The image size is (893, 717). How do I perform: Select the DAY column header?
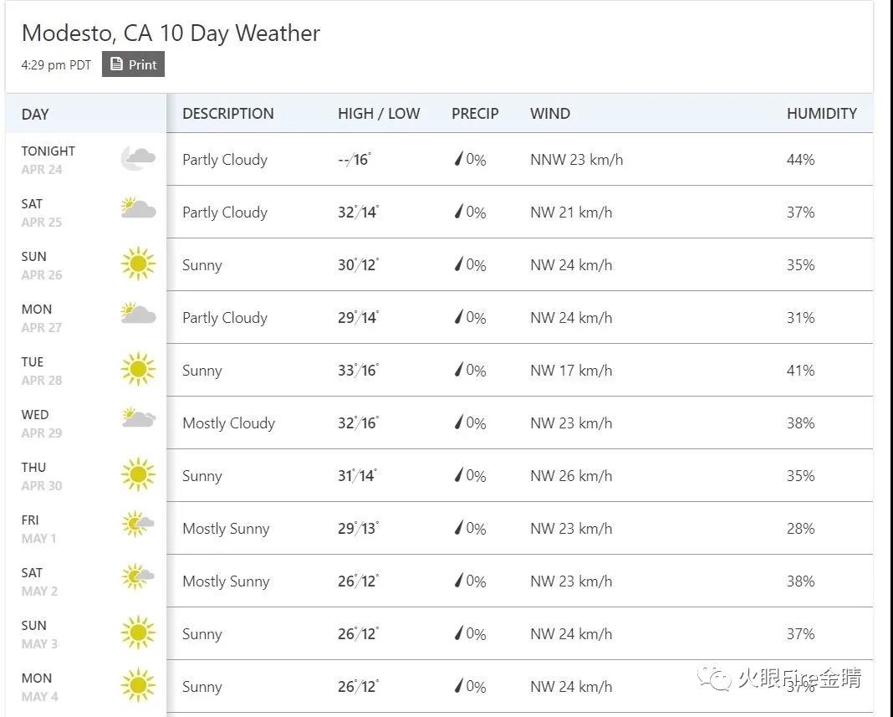pyautogui.click(x=35, y=114)
